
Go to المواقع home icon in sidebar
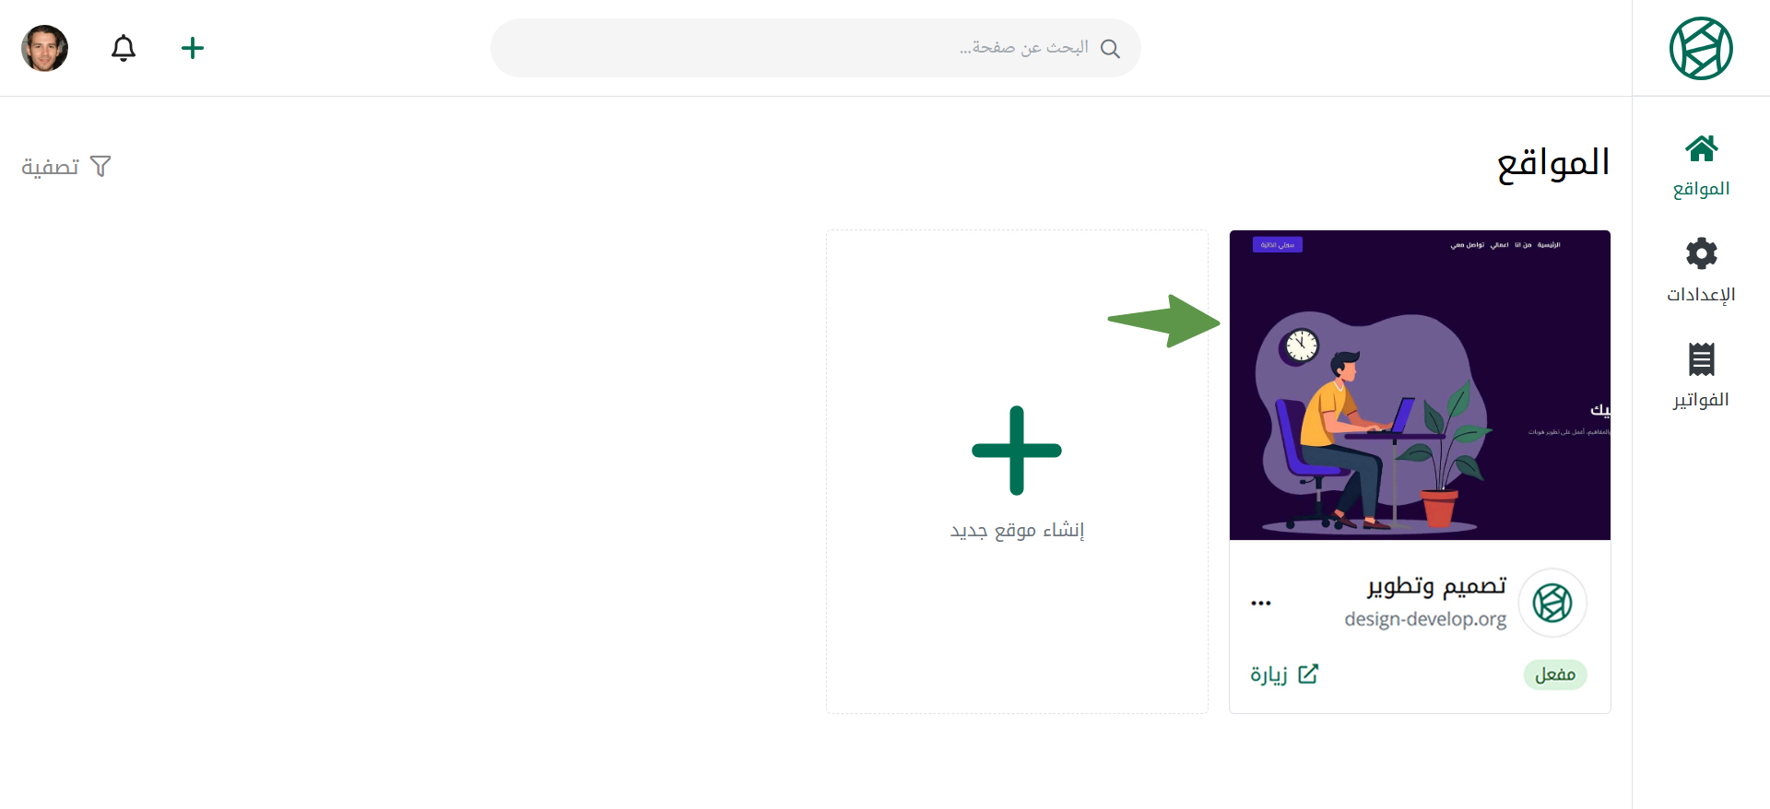point(1701,148)
